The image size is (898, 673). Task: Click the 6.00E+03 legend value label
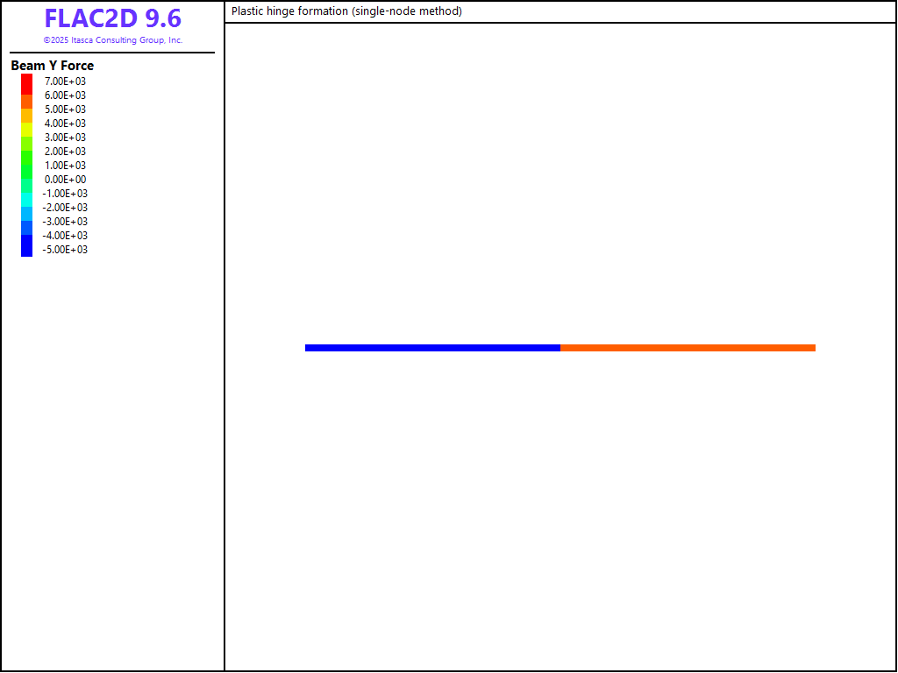66,96
